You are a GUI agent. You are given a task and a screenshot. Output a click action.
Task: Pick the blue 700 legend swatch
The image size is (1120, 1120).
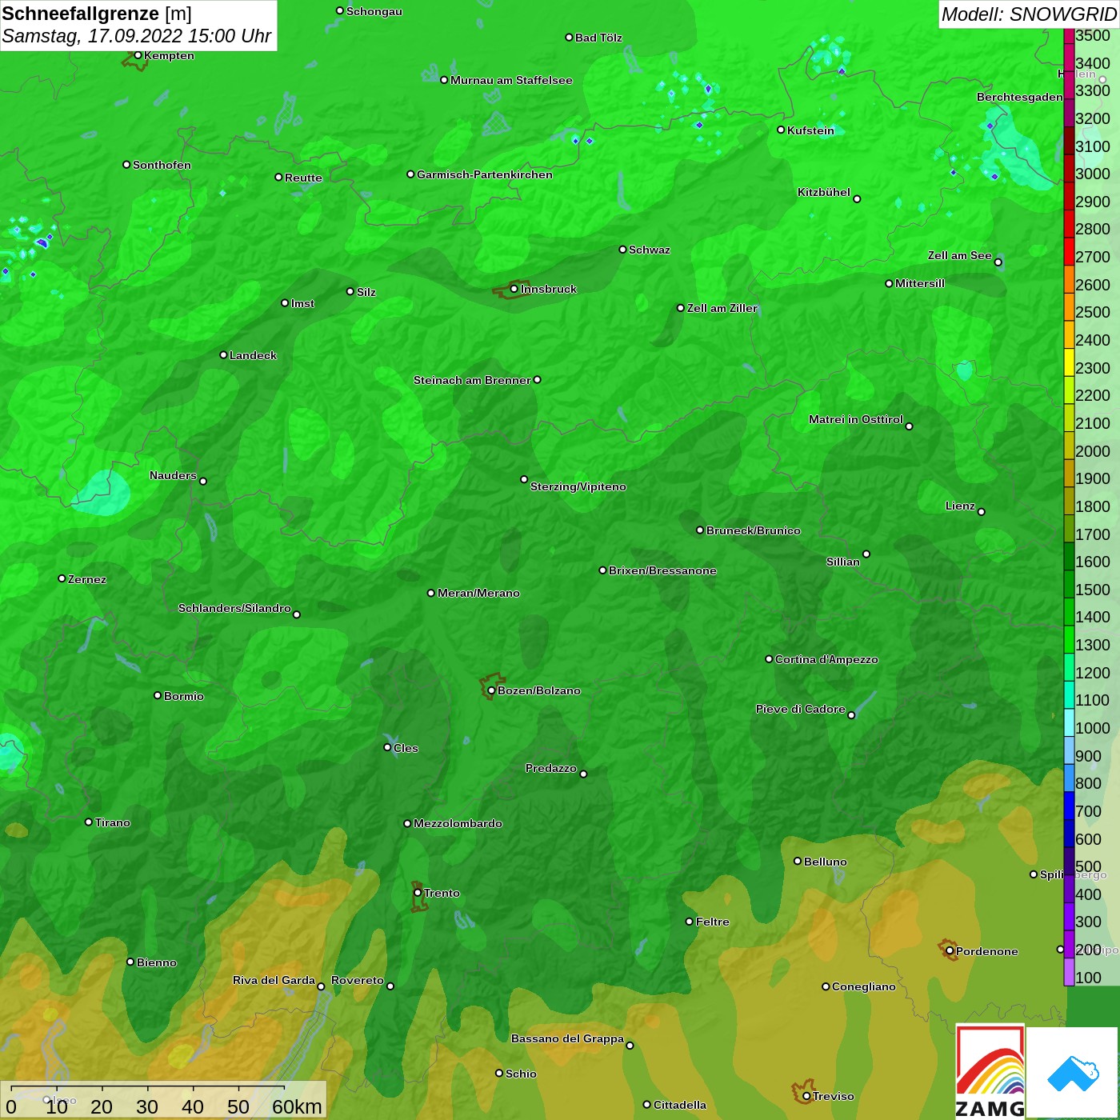tap(1069, 806)
